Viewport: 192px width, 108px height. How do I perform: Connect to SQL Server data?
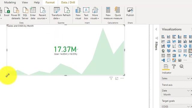[x=25, y=13]
